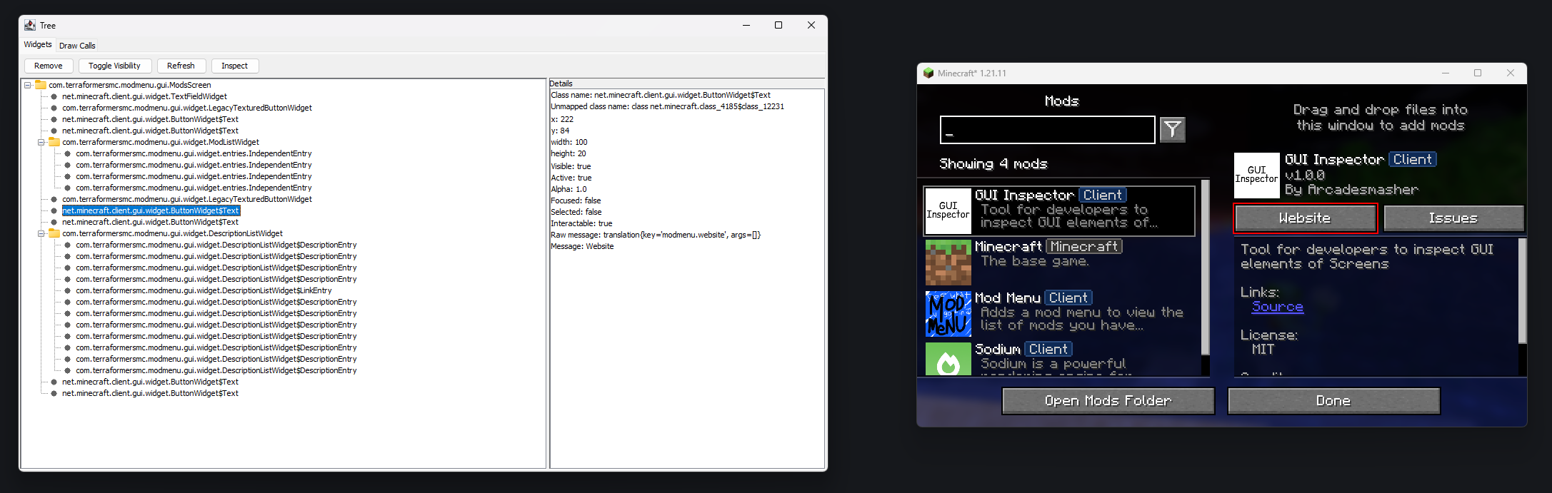Maximize the Tree window

pyautogui.click(x=778, y=25)
